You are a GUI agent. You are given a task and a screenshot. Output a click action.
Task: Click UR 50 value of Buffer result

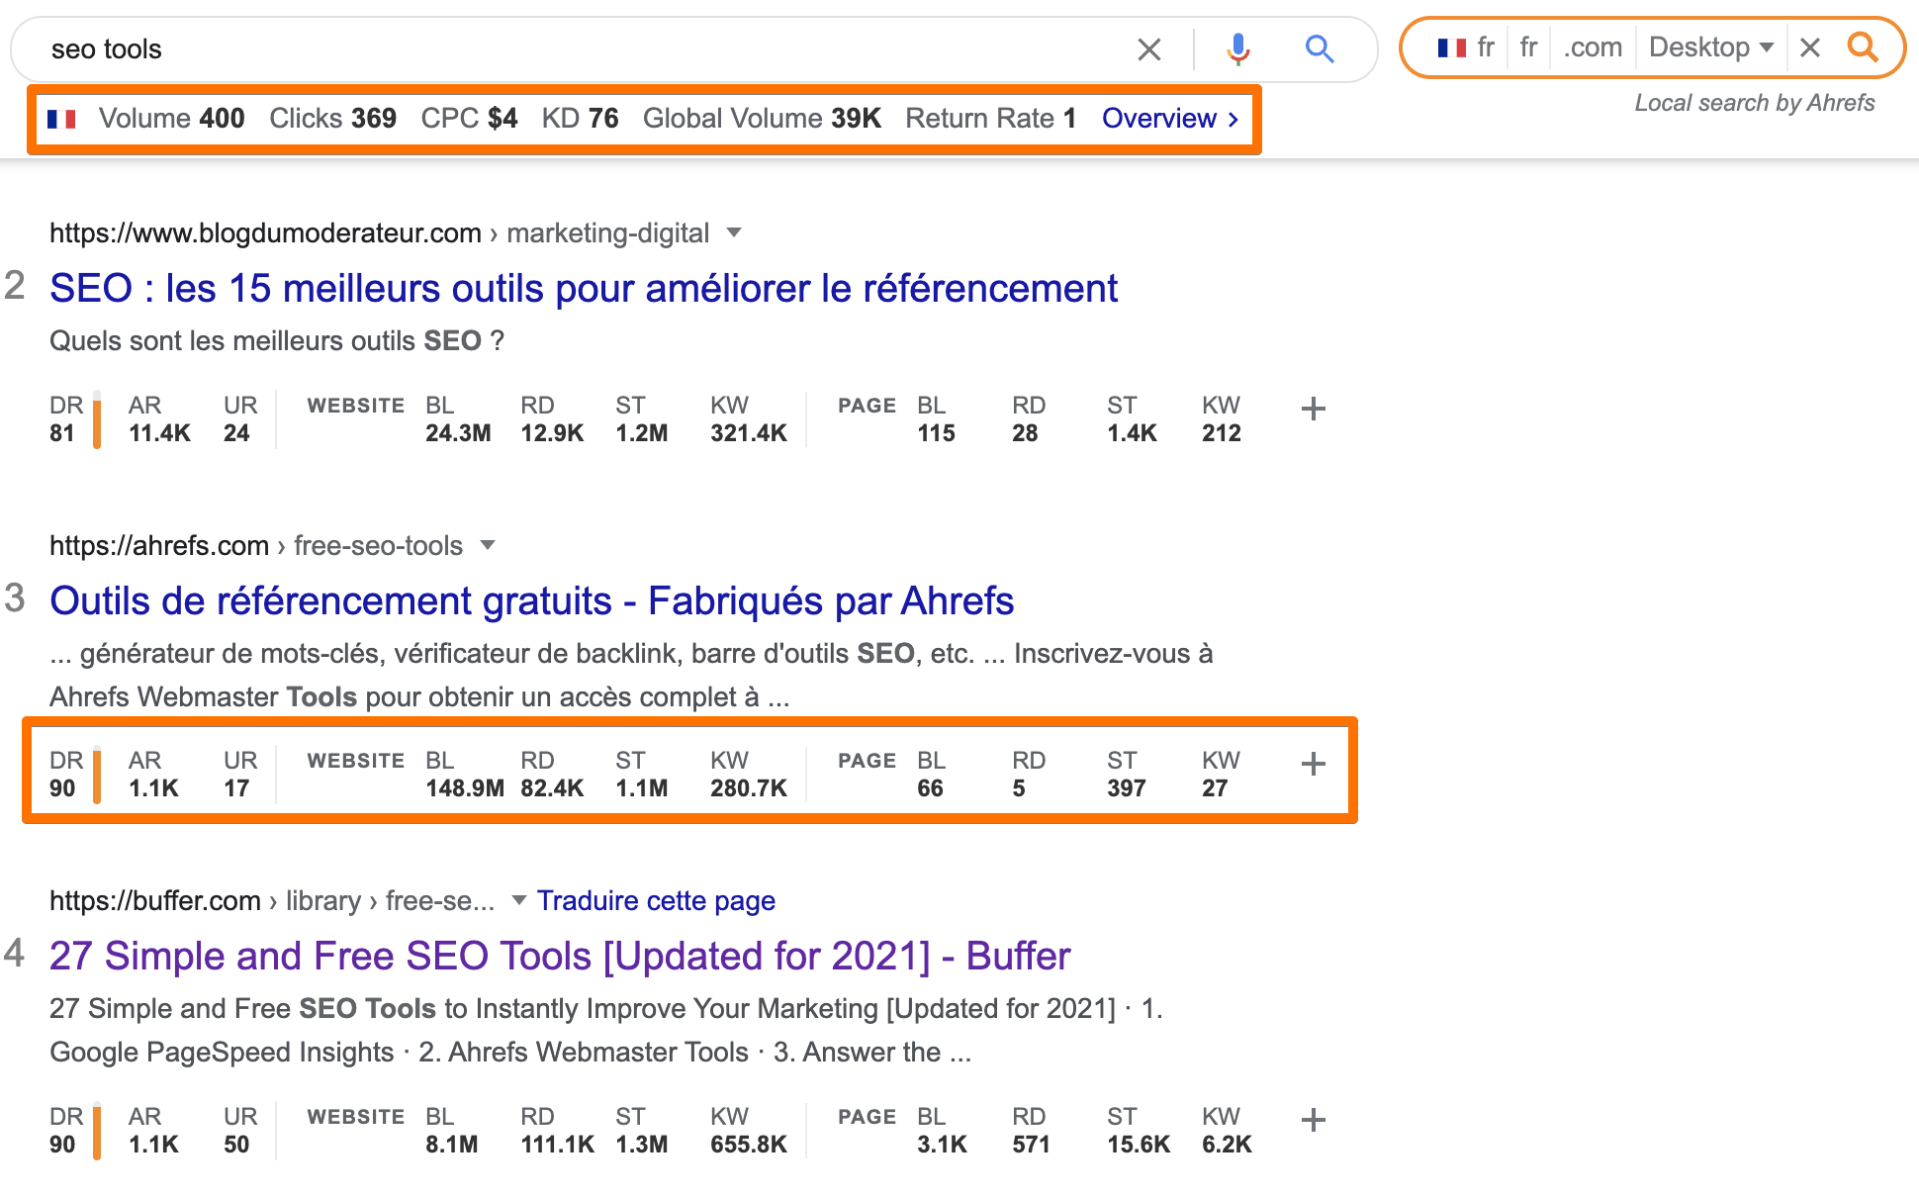tap(236, 1145)
